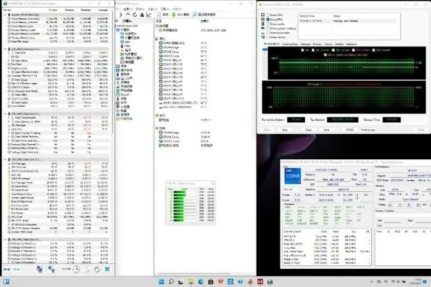Click the Preferences button in stability test
Image resolution: width=431 pixels, height=287 pixels.
(x=368, y=130)
